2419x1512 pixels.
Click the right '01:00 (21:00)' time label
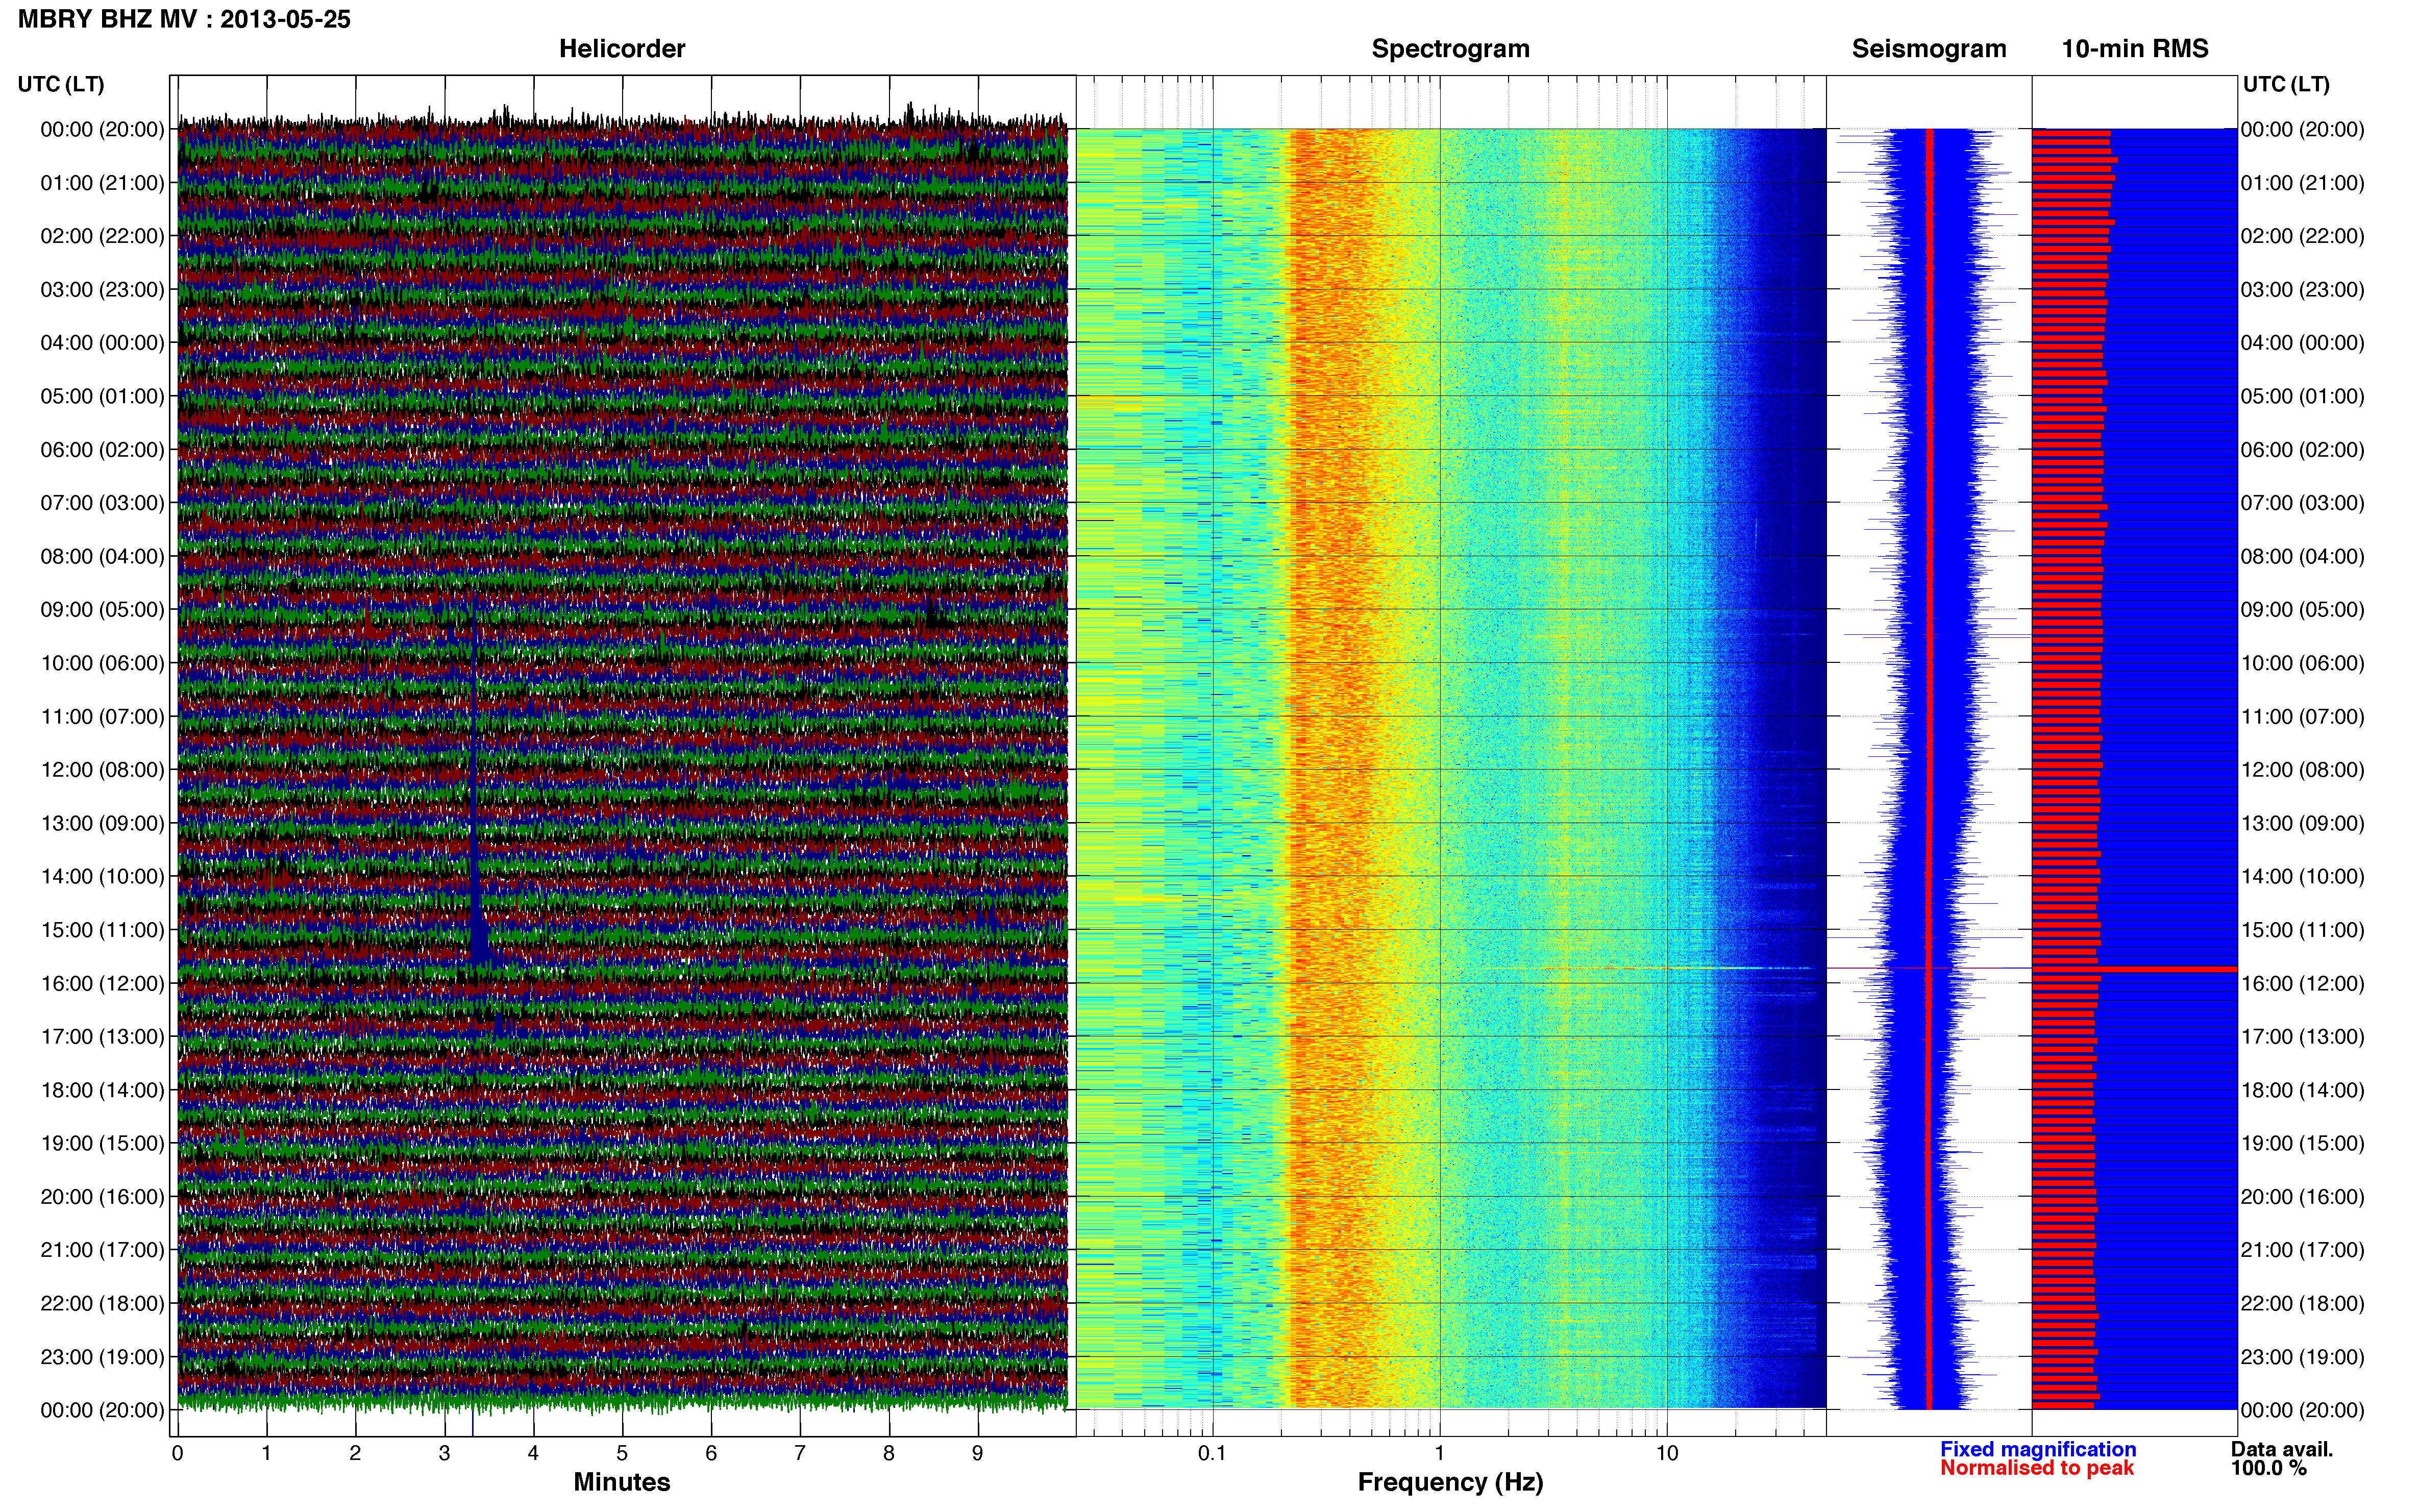coord(2303,183)
